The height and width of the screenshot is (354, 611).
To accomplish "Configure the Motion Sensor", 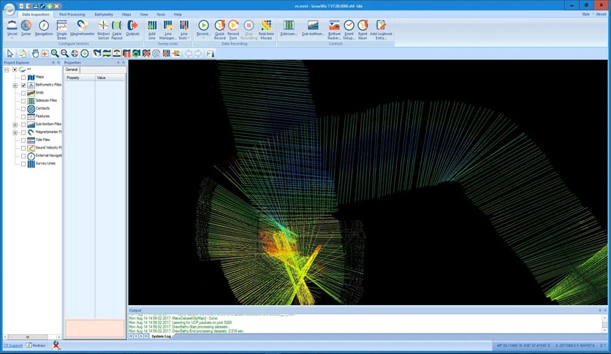I will pyautogui.click(x=103, y=30).
